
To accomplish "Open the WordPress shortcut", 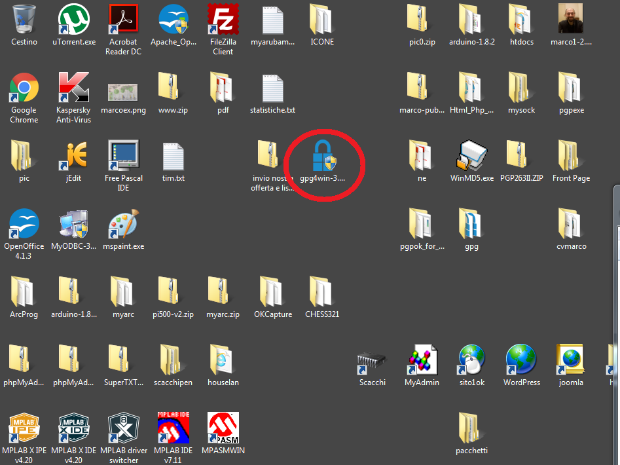I will click(x=522, y=360).
